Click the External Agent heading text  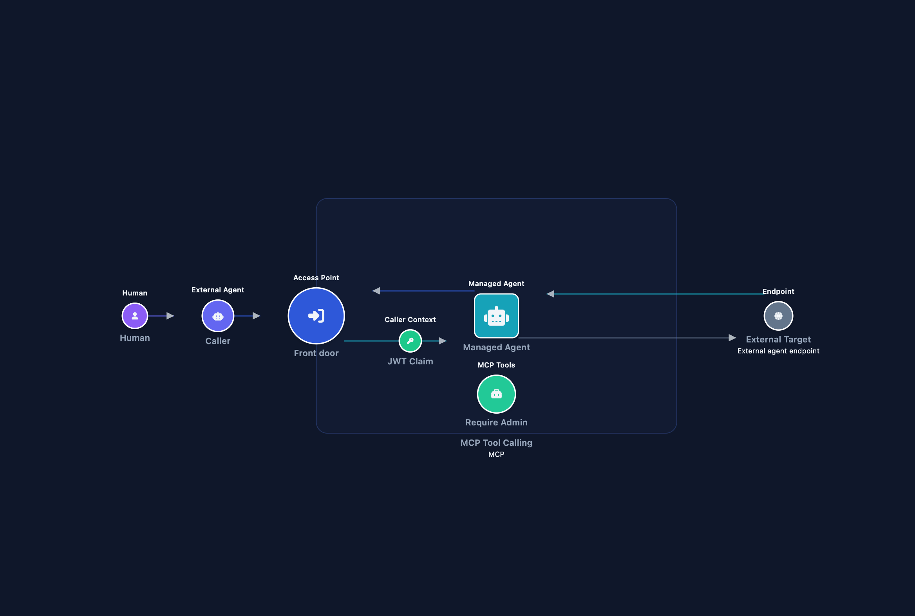point(218,290)
